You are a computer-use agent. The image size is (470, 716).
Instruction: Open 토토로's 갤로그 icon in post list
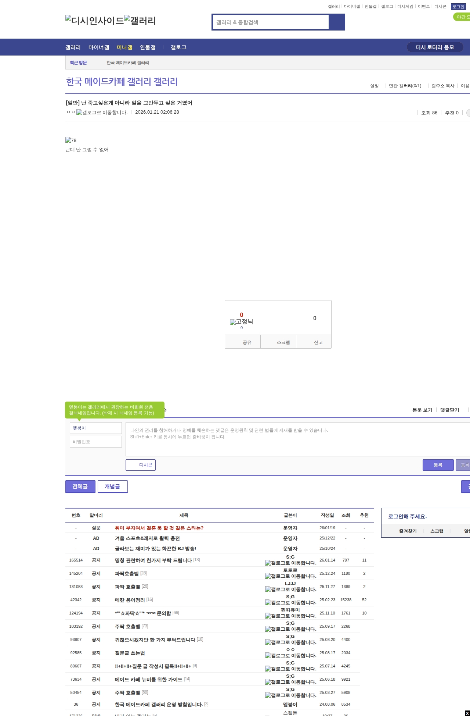[x=290, y=576]
